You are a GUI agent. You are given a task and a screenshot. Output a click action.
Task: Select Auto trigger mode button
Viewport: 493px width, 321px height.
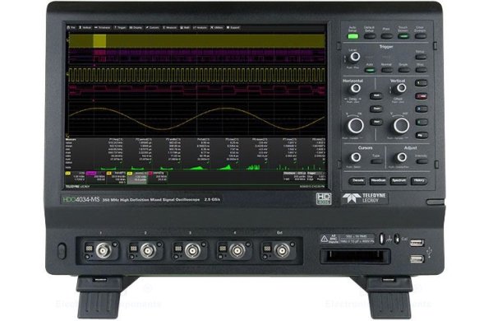point(370,70)
